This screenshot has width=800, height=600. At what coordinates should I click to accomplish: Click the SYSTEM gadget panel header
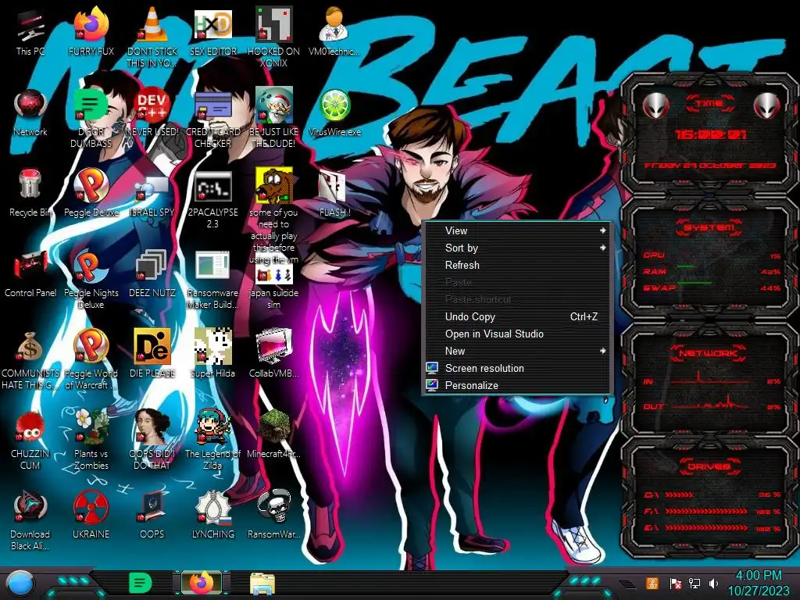tap(709, 227)
